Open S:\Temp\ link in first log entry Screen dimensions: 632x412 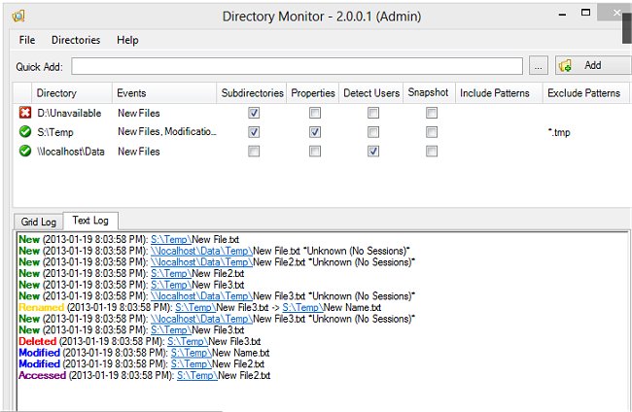170,239
